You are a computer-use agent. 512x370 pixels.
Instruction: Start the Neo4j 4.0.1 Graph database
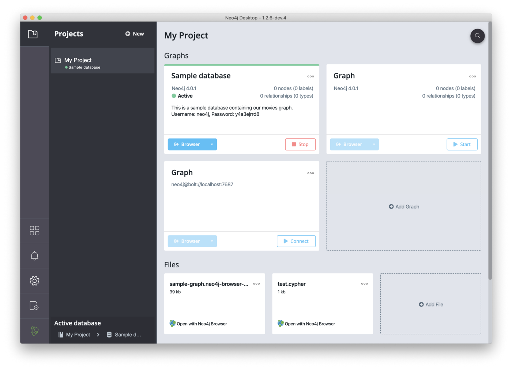pos(462,144)
